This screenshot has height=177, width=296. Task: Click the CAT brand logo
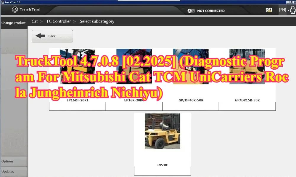click(269, 10)
